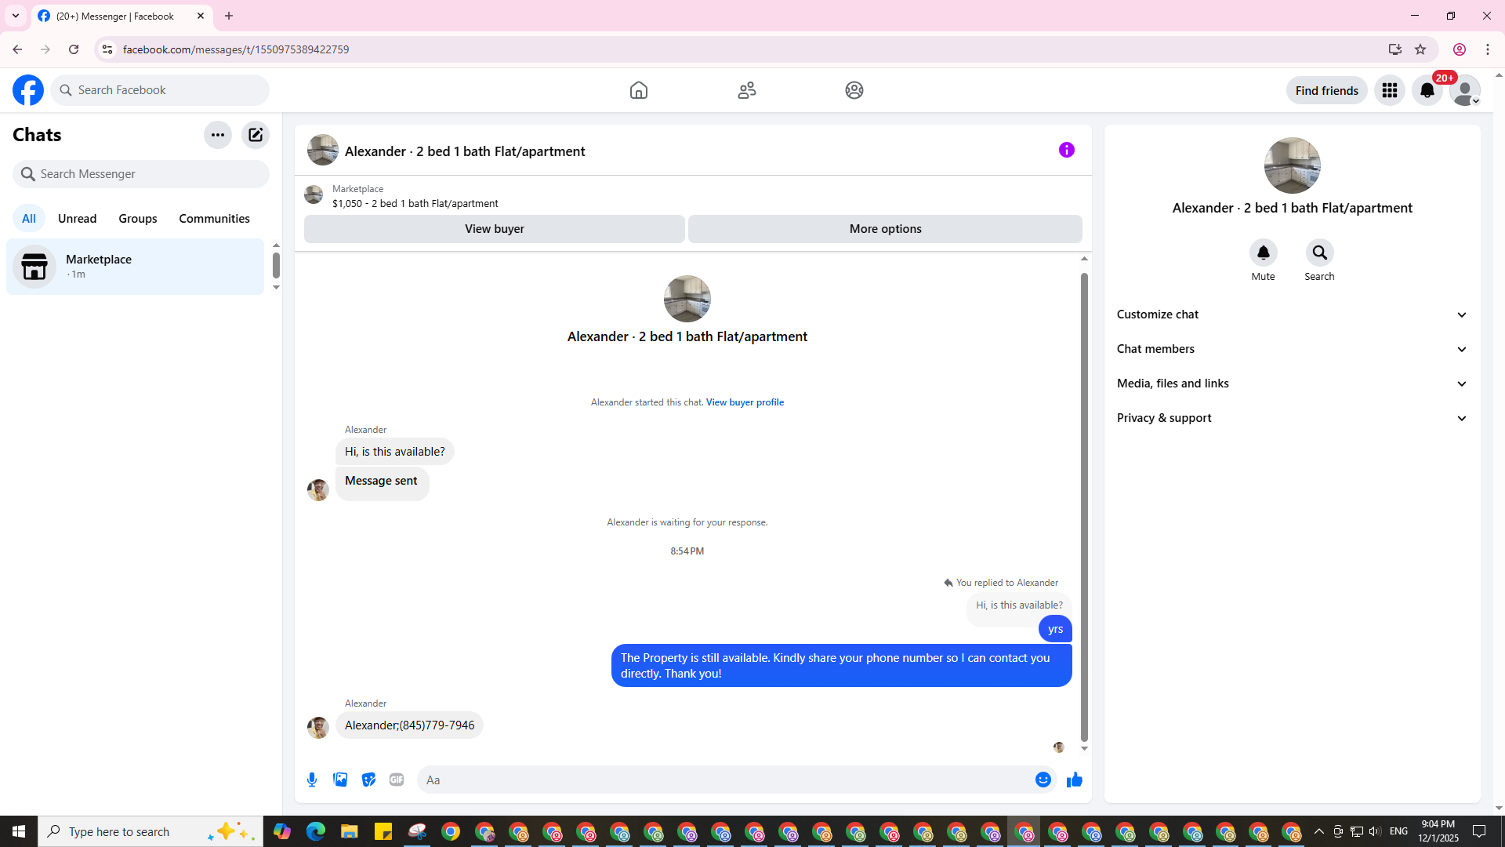Open the listing thumbnail in the right panel
Screen dimensions: 1505x847
point(1293,165)
